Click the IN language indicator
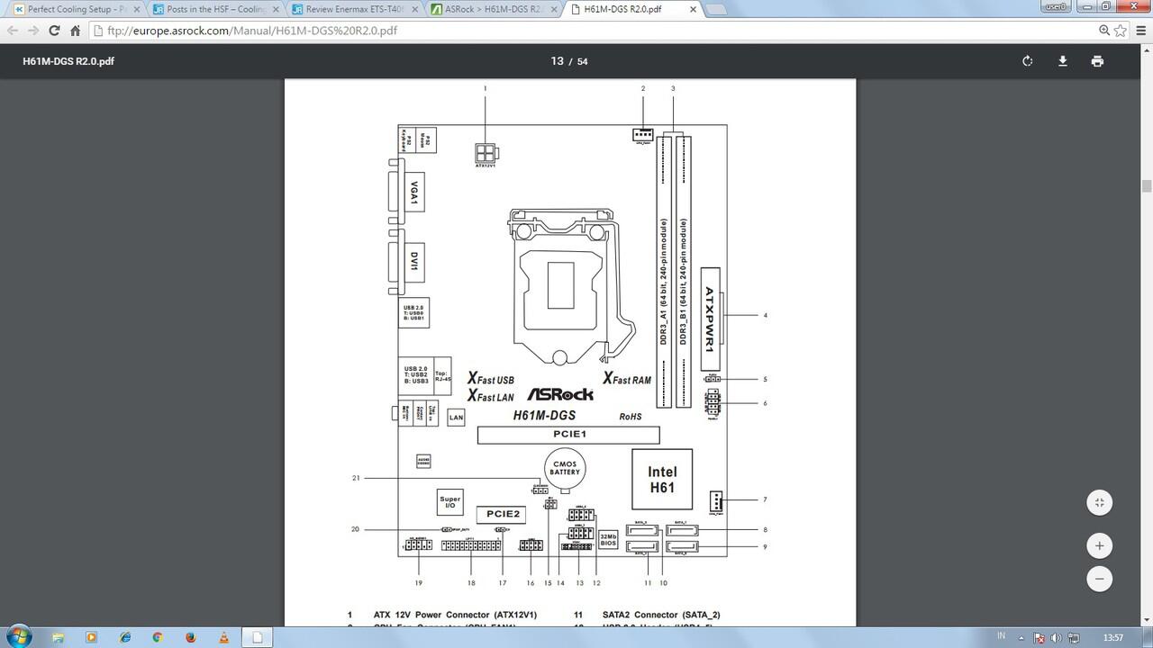 [1003, 636]
